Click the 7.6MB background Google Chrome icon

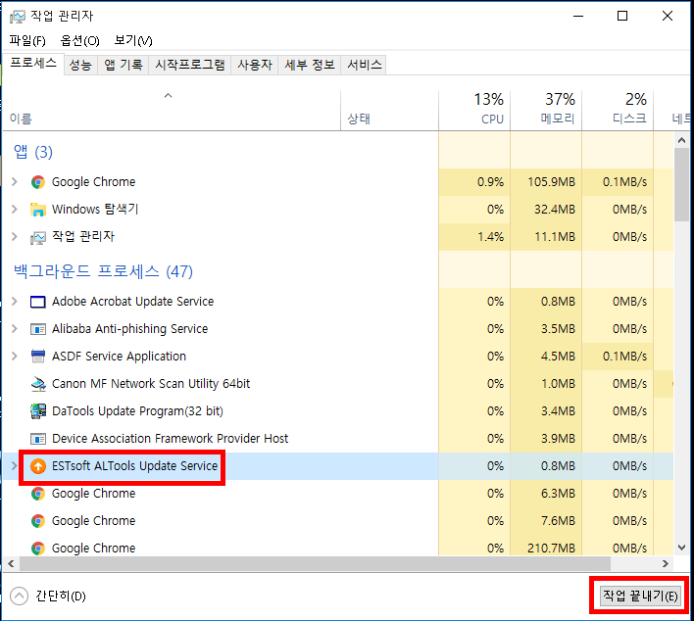coord(38,521)
